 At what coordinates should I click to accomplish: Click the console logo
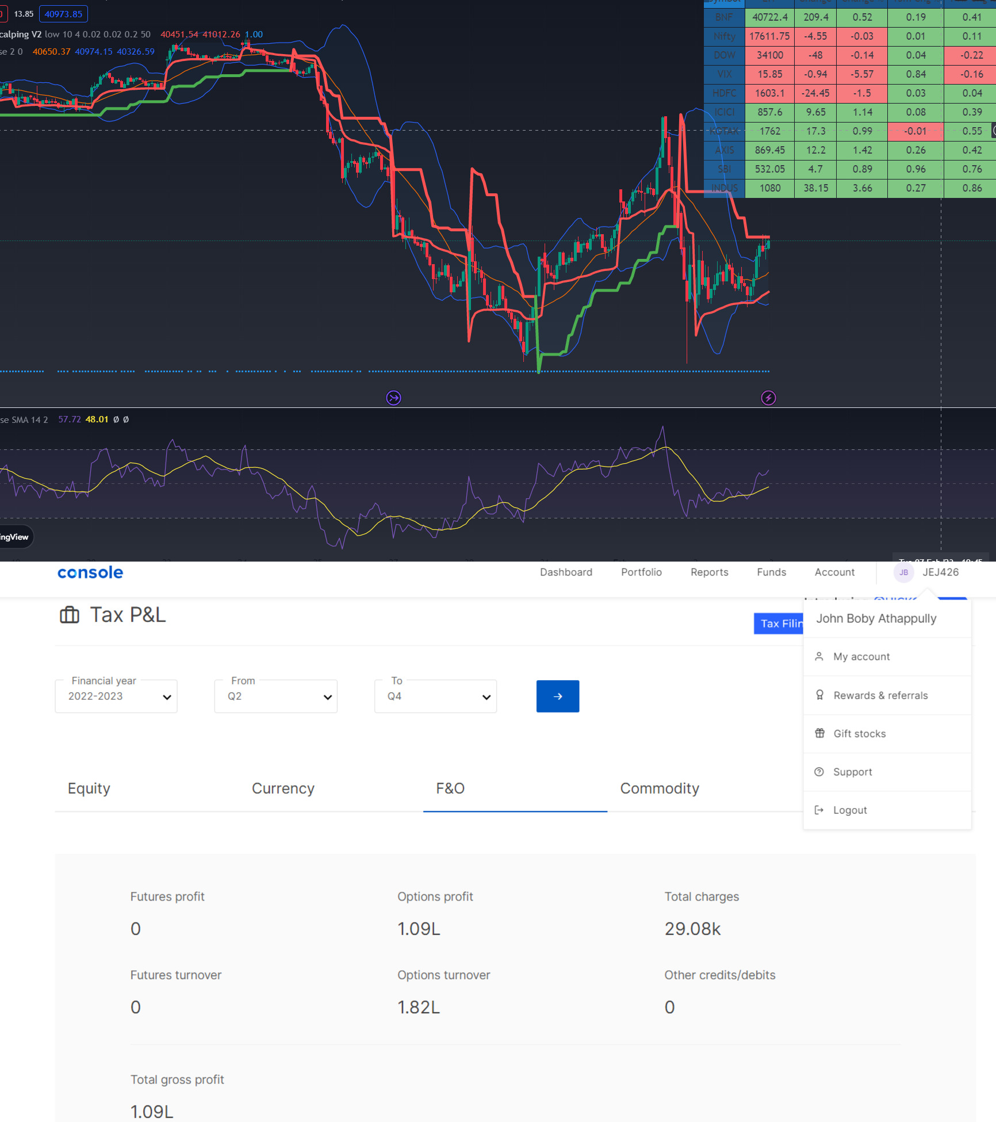tap(90, 573)
